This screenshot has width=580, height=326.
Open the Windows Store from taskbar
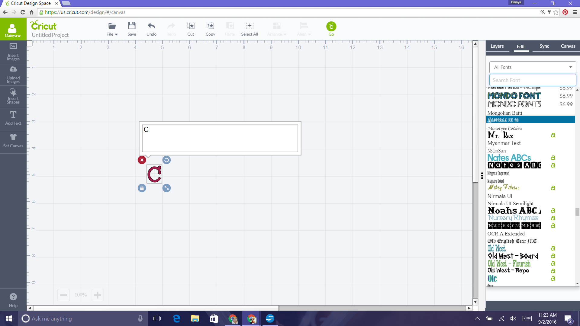point(214,318)
